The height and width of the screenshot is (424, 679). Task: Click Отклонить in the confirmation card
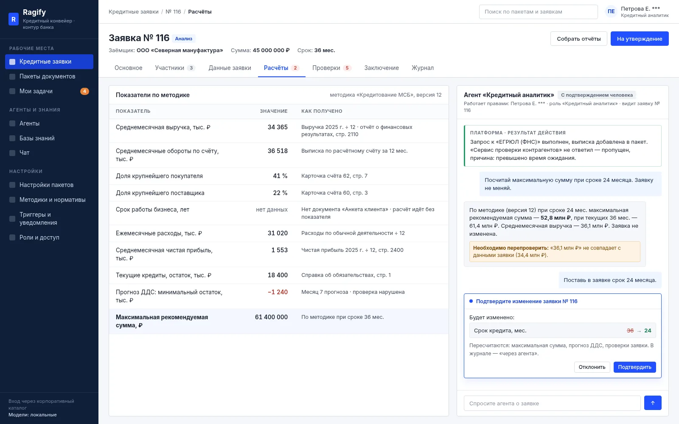(592, 367)
